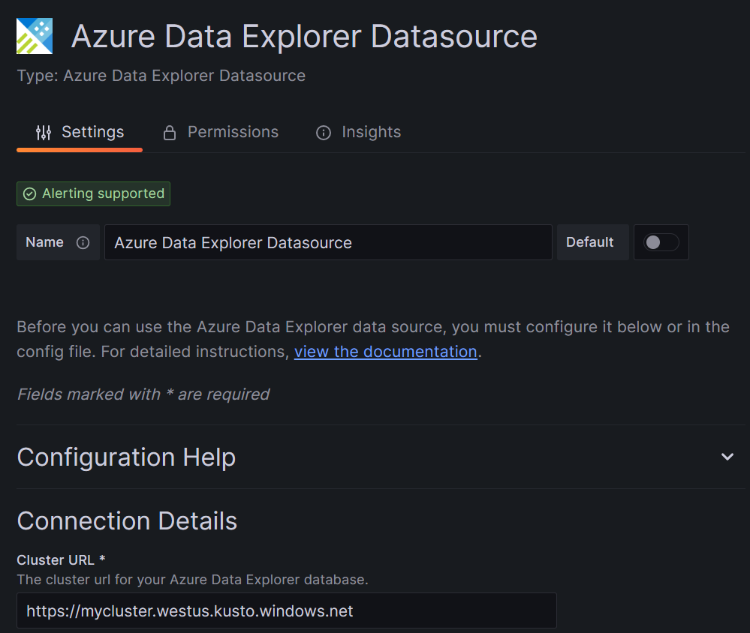Click the lock icon beside Permissions

[x=168, y=131]
